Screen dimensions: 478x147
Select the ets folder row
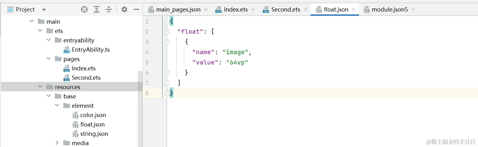click(x=71, y=31)
